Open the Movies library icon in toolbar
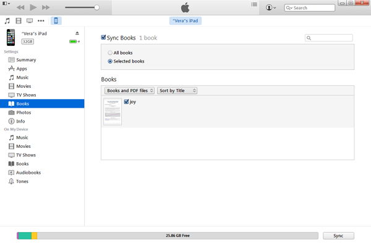Image resolution: width=371 pixels, height=245 pixels. (x=19, y=21)
